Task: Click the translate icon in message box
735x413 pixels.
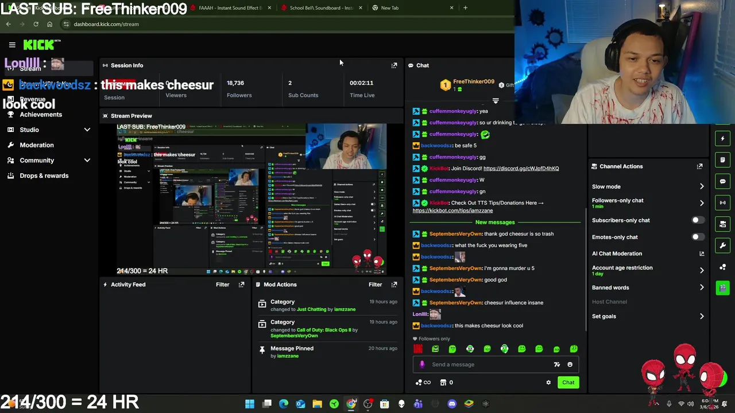Action: tap(556, 364)
